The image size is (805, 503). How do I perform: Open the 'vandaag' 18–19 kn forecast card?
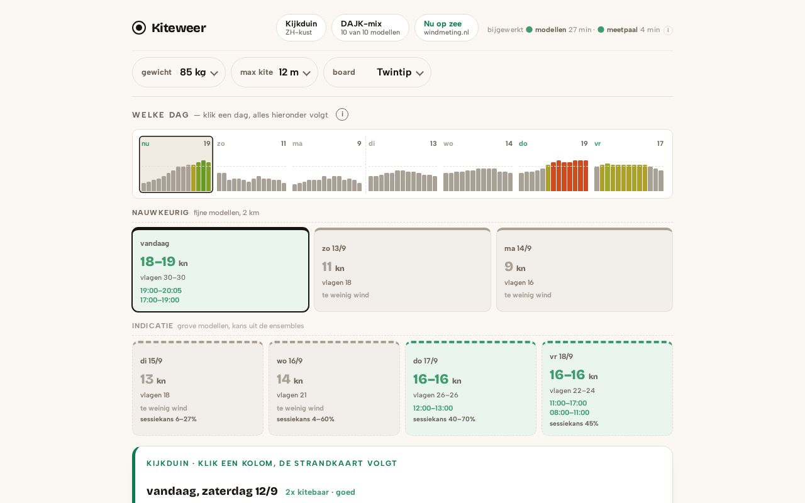point(220,270)
